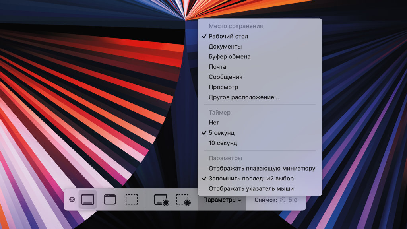Viewport: 407px width, 229px height.
Task: Select the capture selected window icon
Action: pyautogui.click(x=110, y=200)
